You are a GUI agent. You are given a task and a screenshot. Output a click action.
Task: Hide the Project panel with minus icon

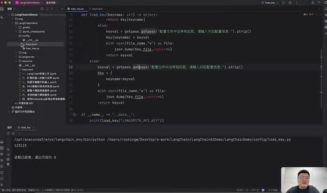(62, 9)
